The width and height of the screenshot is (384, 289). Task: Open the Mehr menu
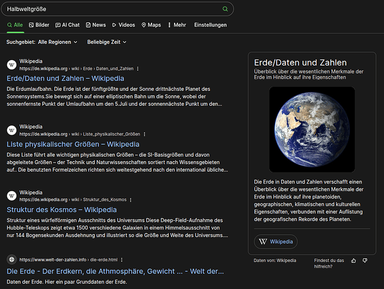coord(177,25)
